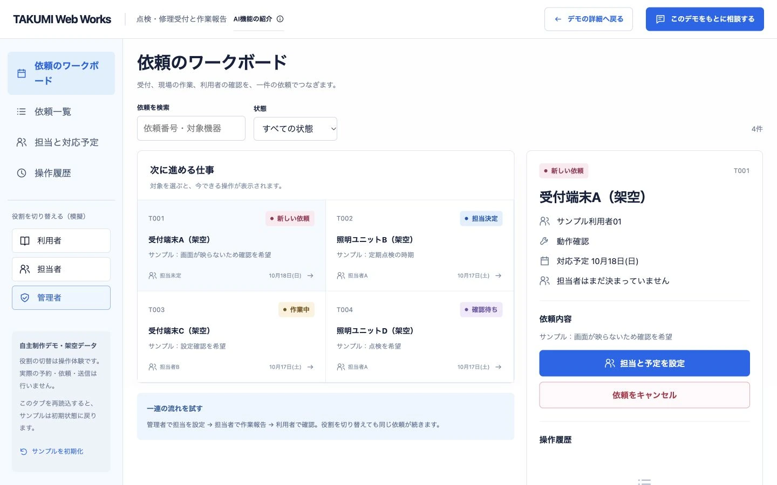The height and width of the screenshot is (485, 777).
Task: Click the サンプルを初期化 link
Action: 51,452
